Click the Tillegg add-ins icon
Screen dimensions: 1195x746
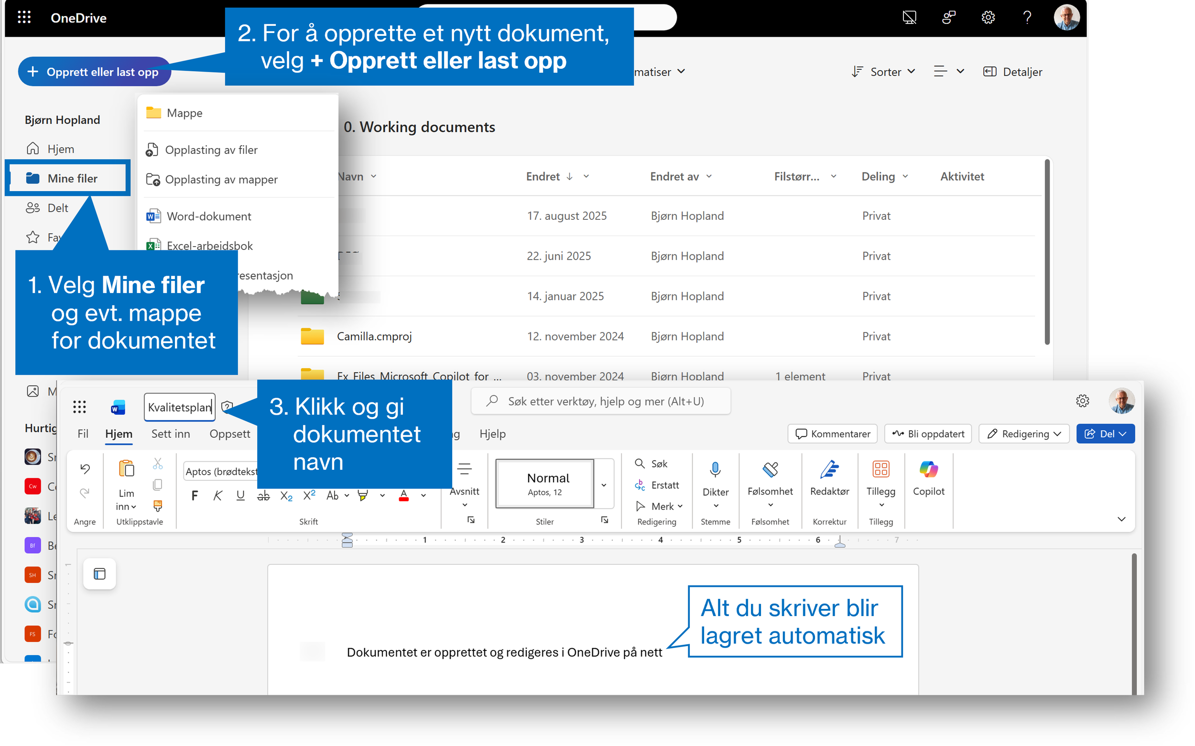click(x=880, y=469)
